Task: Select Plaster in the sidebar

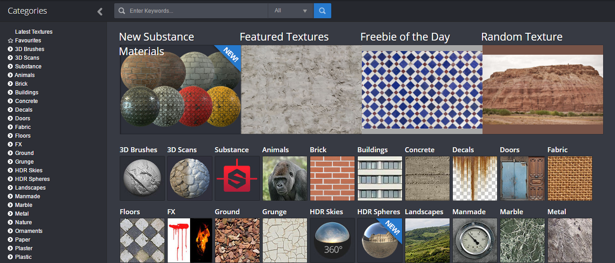Action: point(24,248)
